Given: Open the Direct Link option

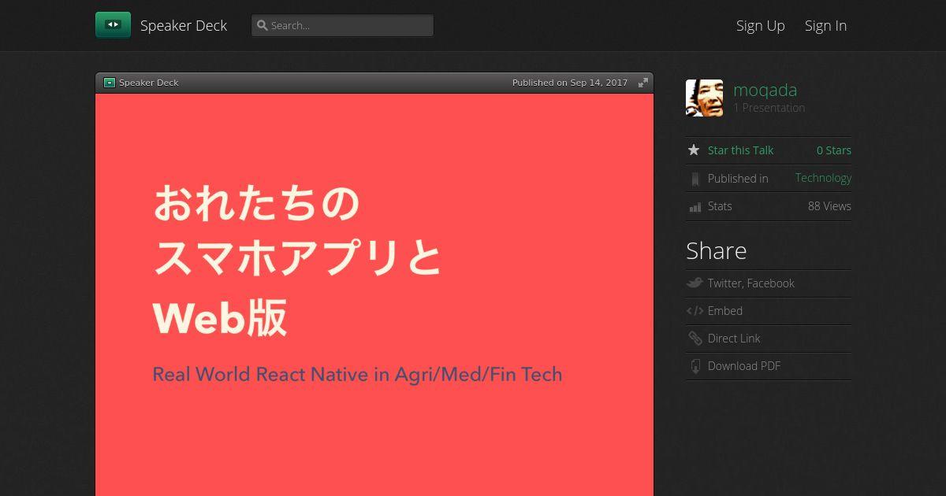Looking at the screenshot, I should click(734, 339).
